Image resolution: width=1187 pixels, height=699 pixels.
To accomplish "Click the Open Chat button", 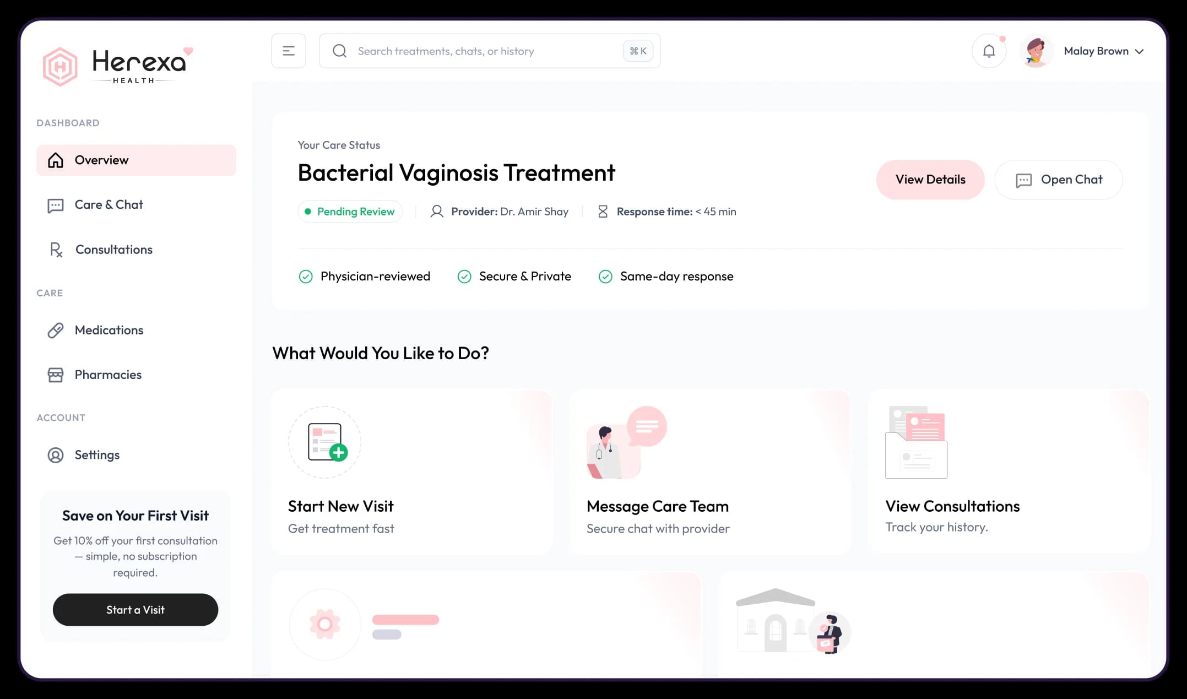I will (1059, 180).
